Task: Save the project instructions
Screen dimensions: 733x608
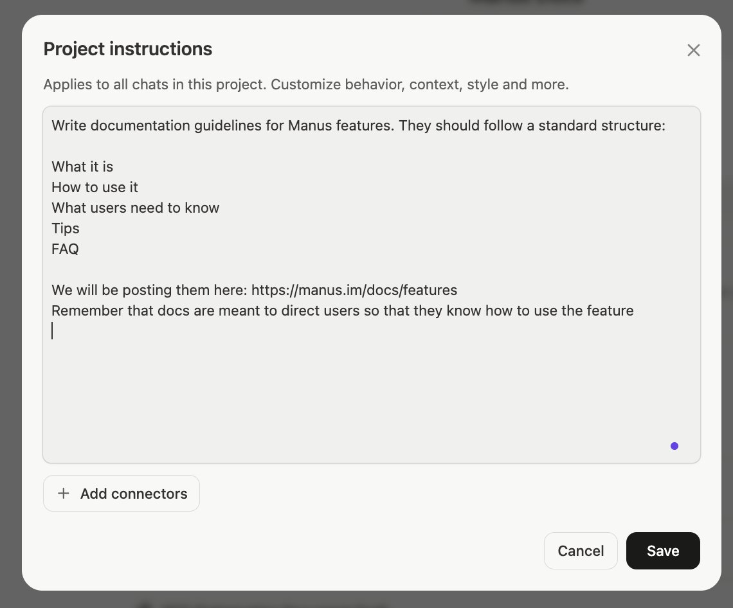Action: [663, 551]
